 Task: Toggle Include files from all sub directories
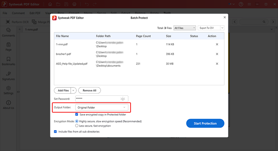(55, 132)
